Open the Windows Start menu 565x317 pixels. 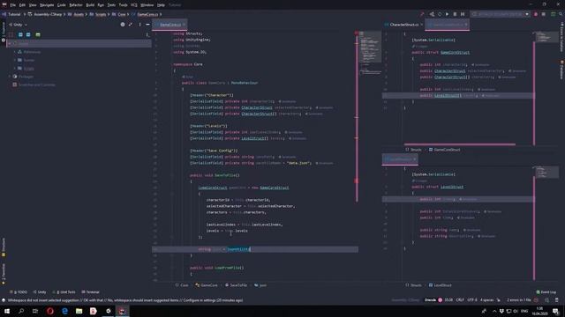(x=7, y=311)
